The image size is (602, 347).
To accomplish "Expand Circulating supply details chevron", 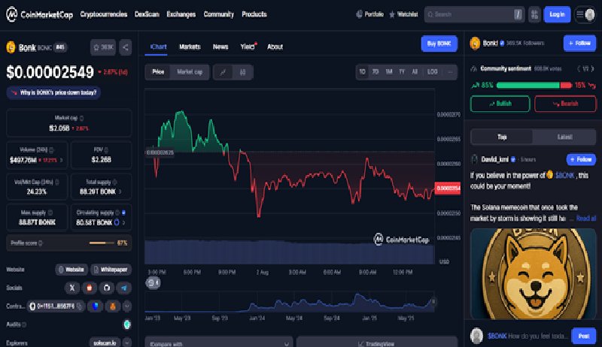I will click(124, 222).
